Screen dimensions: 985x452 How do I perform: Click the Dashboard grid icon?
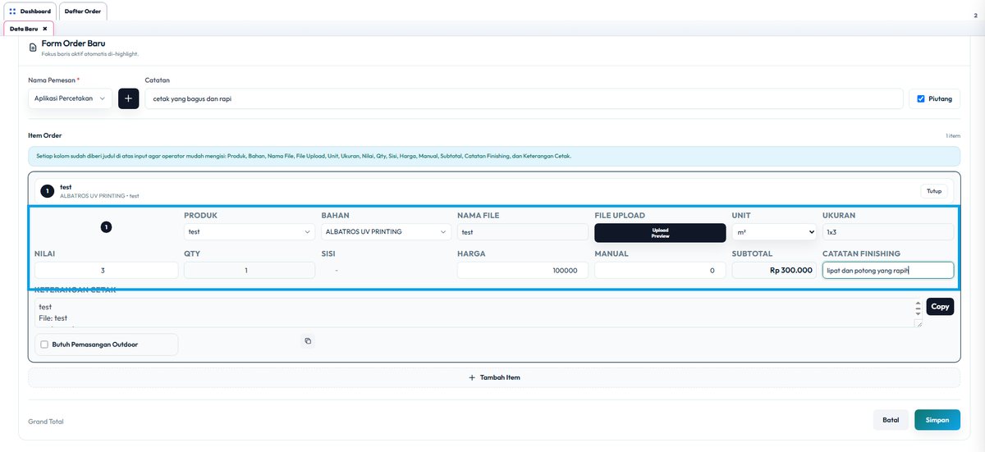point(12,11)
